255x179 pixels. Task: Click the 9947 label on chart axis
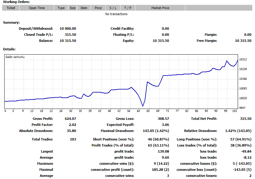pyautogui.click(x=242, y=108)
